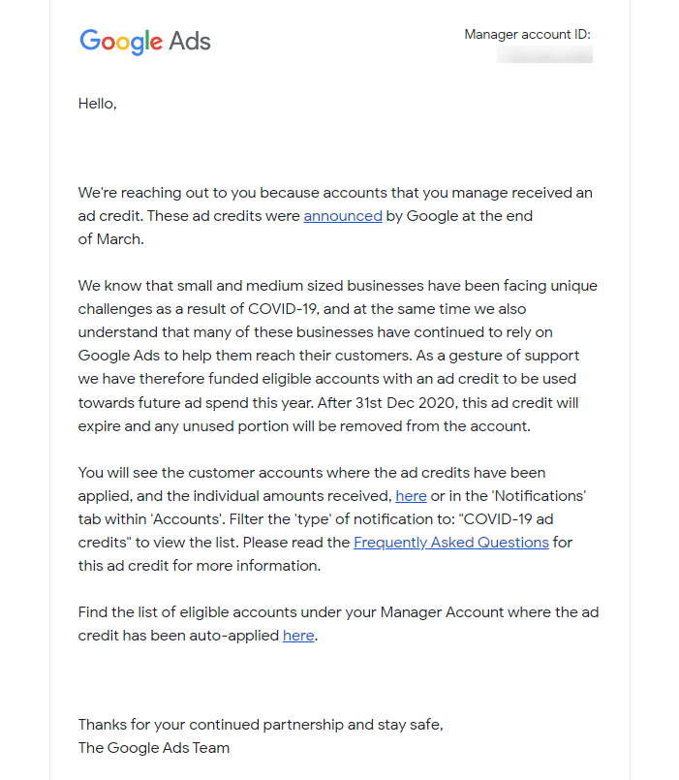
Task: Click the Google Ads logo
Action: [145, 42]
